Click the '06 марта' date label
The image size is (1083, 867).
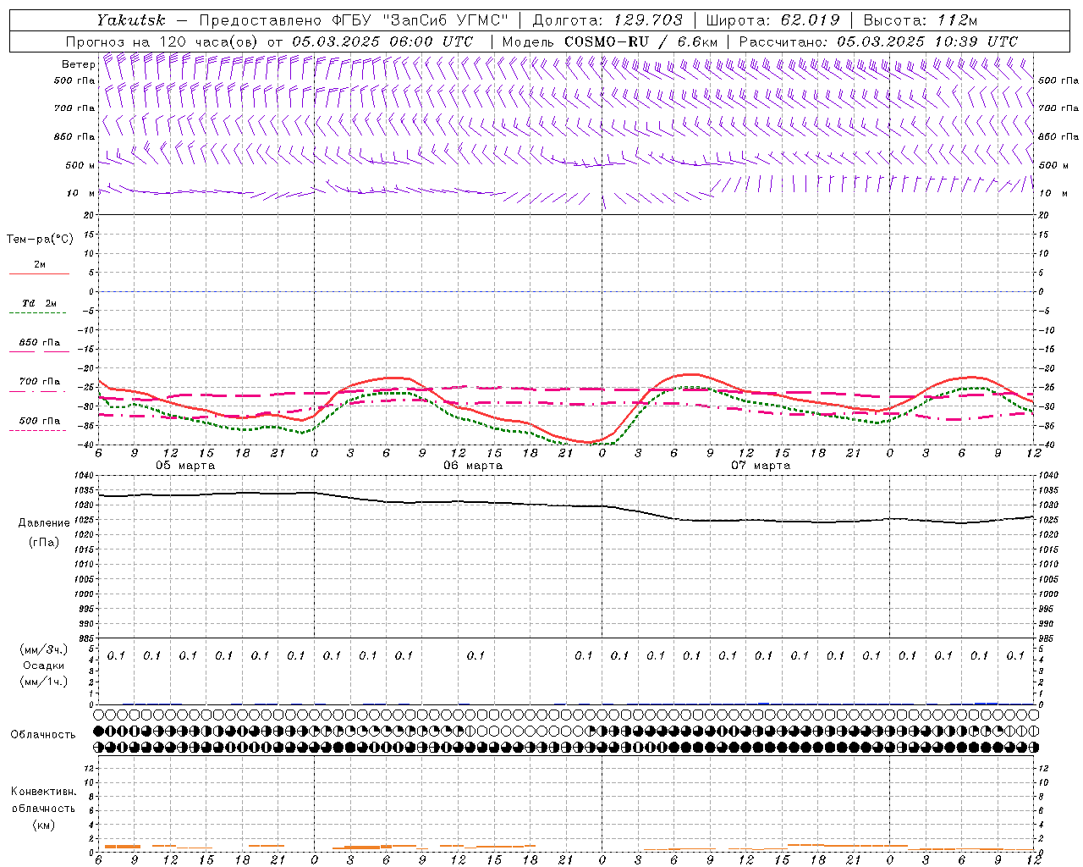coord(473,466)
